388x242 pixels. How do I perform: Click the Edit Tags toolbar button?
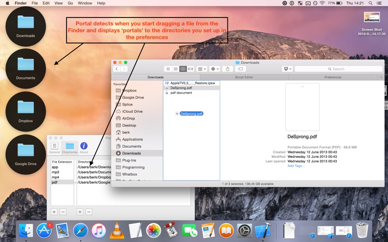coord(240,69)
